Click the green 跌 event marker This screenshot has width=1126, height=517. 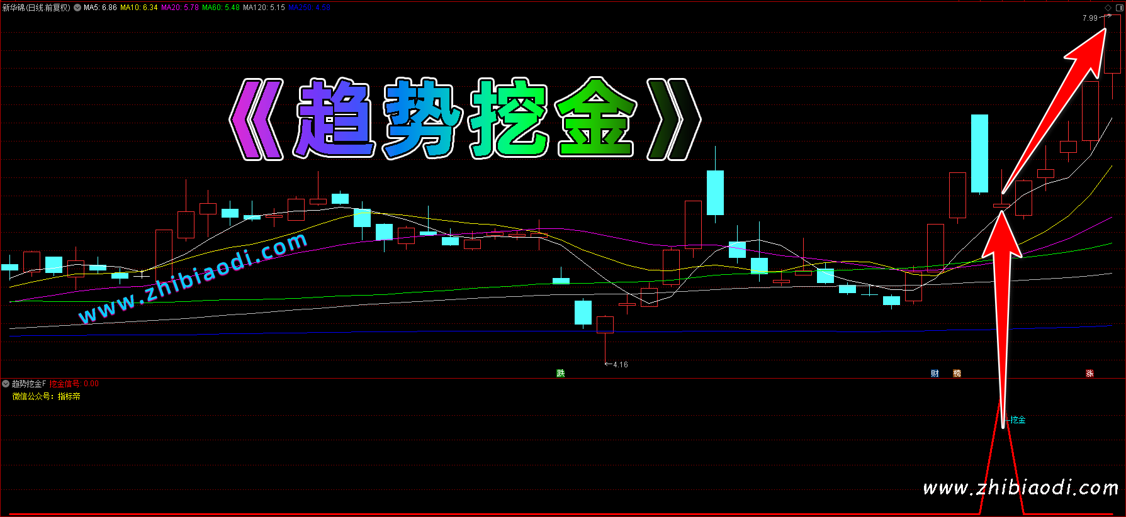(561, 373)
